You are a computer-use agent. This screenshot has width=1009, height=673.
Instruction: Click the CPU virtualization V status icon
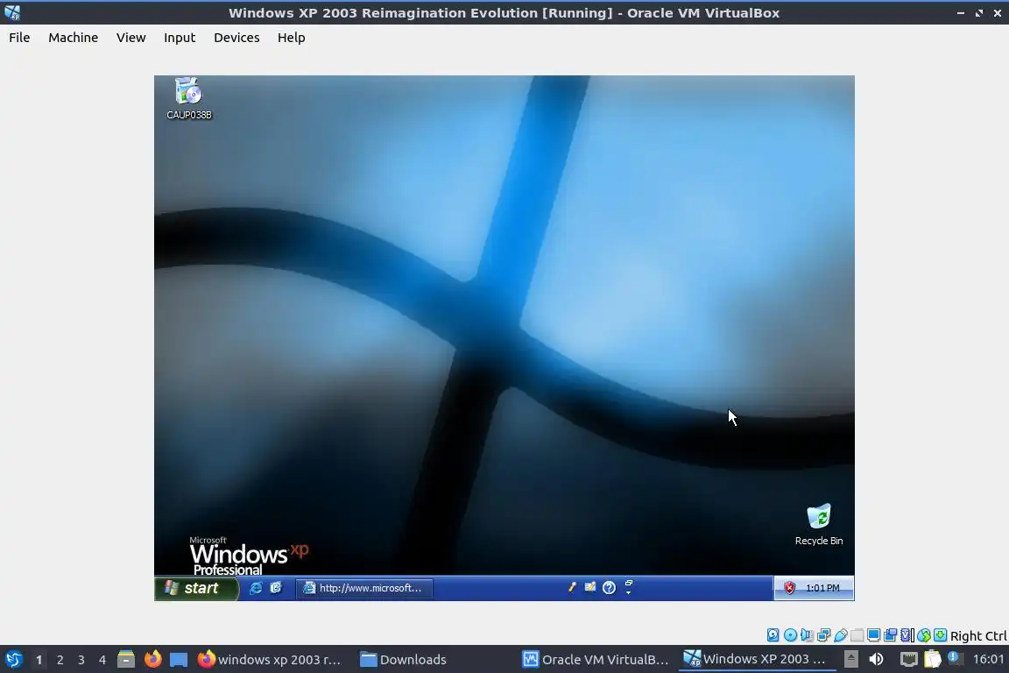[907, 635]
